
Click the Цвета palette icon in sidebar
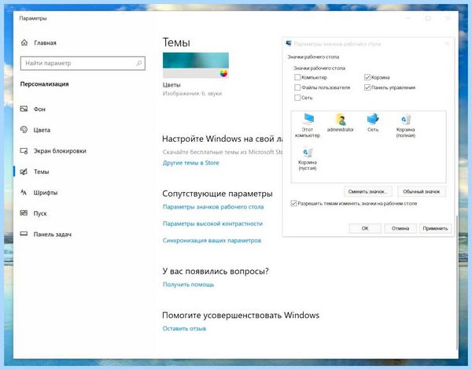pos(24,130)
